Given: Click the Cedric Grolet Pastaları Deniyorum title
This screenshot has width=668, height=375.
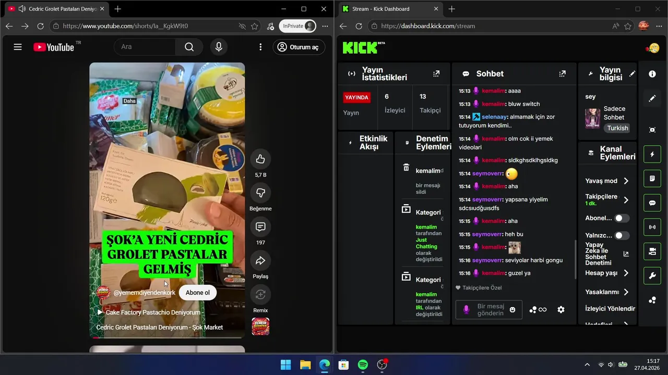Looking at the screenshot, I should click(160, 327).
